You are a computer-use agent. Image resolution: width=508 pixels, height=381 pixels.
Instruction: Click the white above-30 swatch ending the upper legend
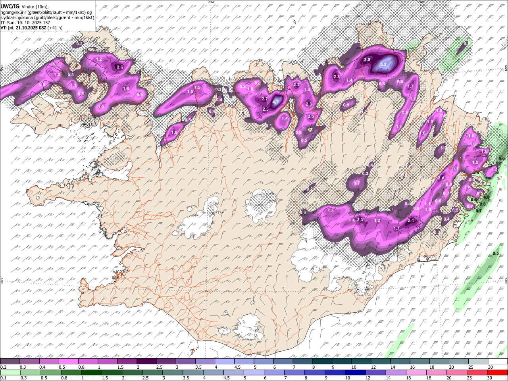pos(498,362)
